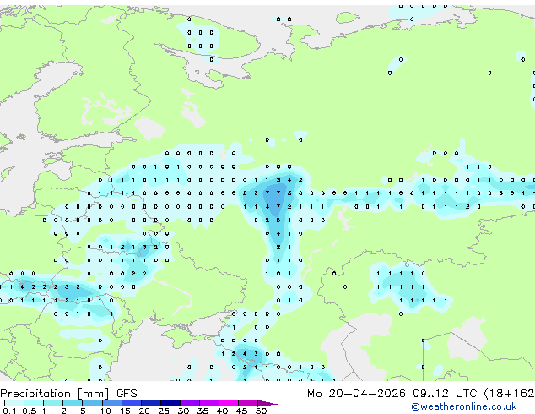Screen dimensions: 535x414
Task: Pick the legend swatch between 15 and 20
Action: (132, 403)
